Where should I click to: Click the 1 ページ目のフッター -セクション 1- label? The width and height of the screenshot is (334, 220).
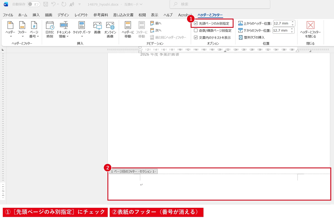point(134,171)
